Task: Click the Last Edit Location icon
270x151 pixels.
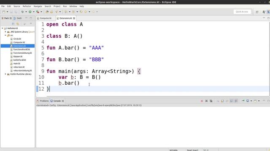Action: point(81,12)
